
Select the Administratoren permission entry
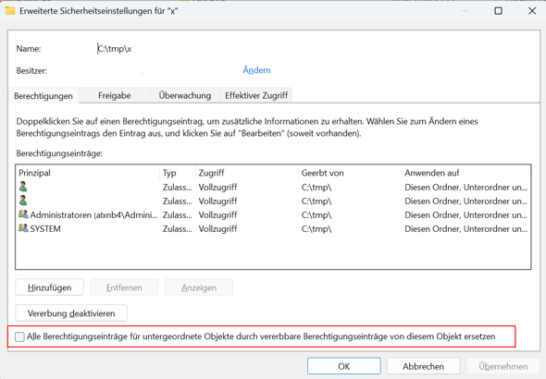(273, 214)
